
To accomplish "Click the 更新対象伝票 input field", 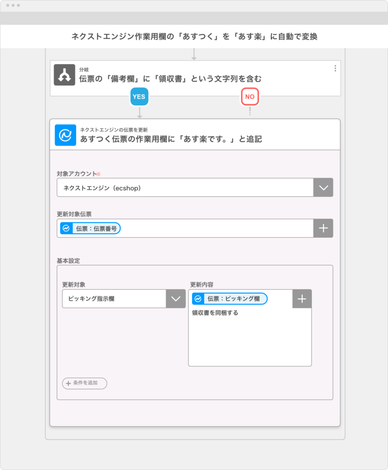I will tap(185, 228).
